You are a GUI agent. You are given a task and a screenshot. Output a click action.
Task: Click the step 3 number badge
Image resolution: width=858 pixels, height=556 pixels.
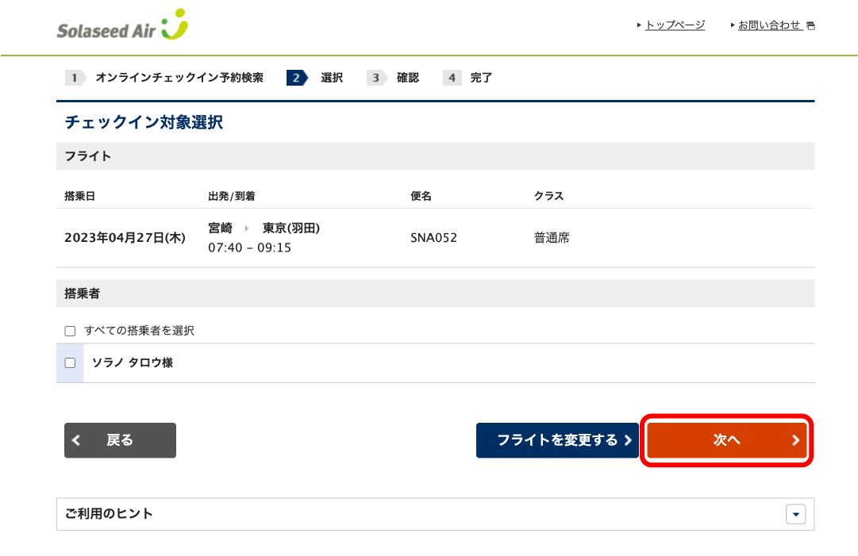[x=375, y=78]
